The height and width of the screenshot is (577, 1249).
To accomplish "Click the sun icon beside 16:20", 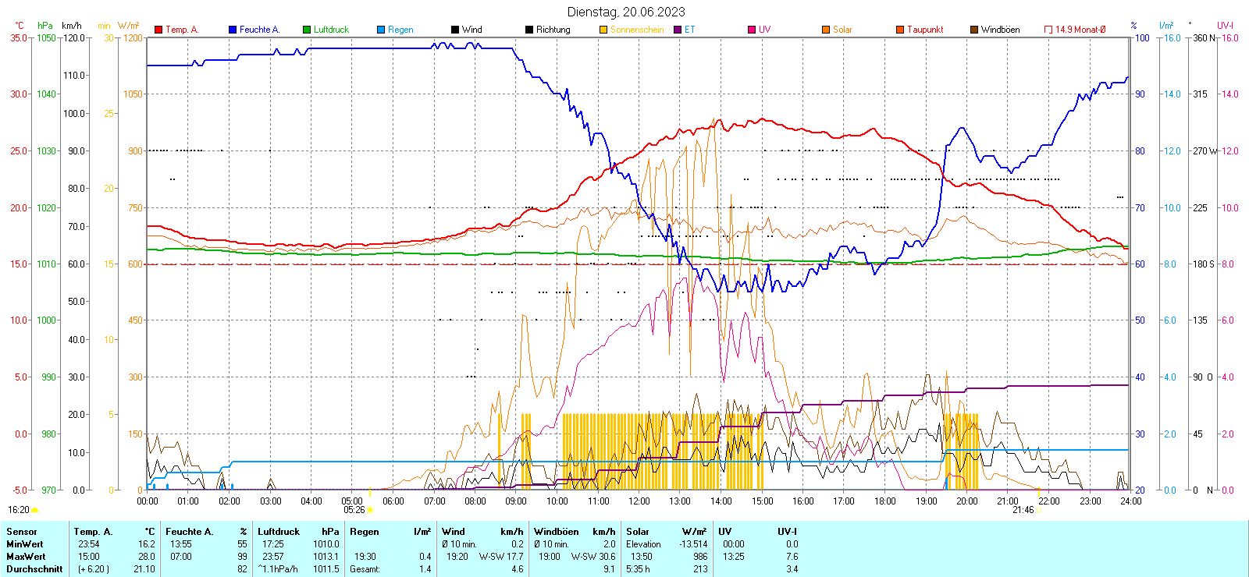I will [x=35, y=510].
